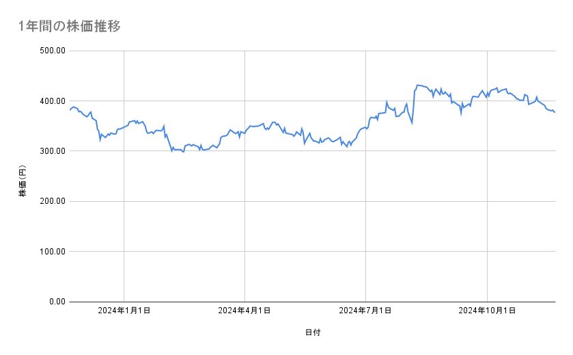
Task: Click the chart title 1年間の株価推移
Action: click(70, 27)
